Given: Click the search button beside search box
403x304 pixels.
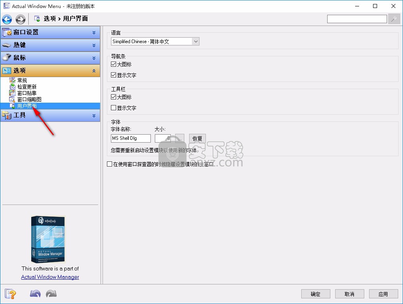Looking at the screenshot, I should (x=394, y=19).
